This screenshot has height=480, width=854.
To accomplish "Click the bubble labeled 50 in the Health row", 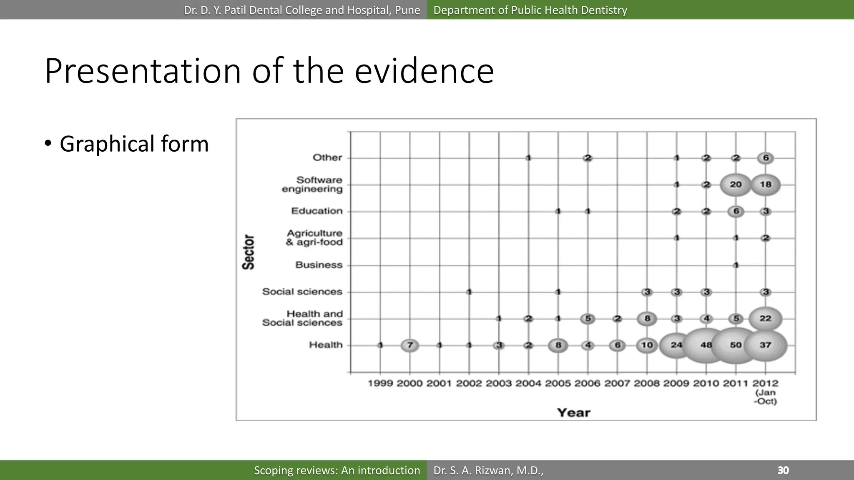I will pyautogui.click(x=736, y=345).
